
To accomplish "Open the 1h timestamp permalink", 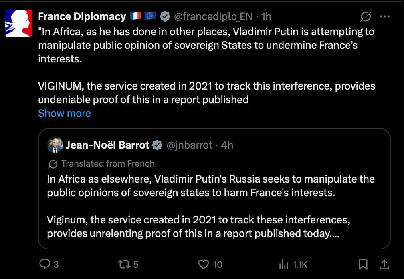I will coord(266,17).
